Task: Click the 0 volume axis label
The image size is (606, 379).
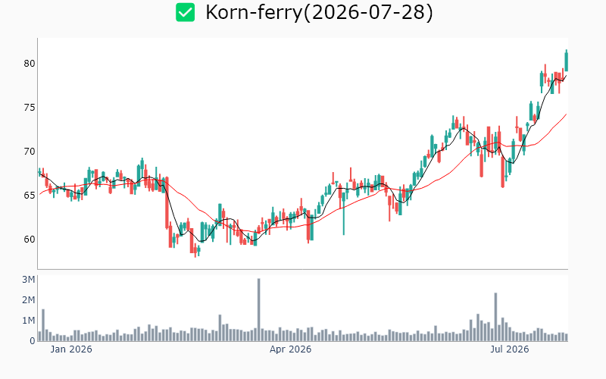Action: pos(33,341)
